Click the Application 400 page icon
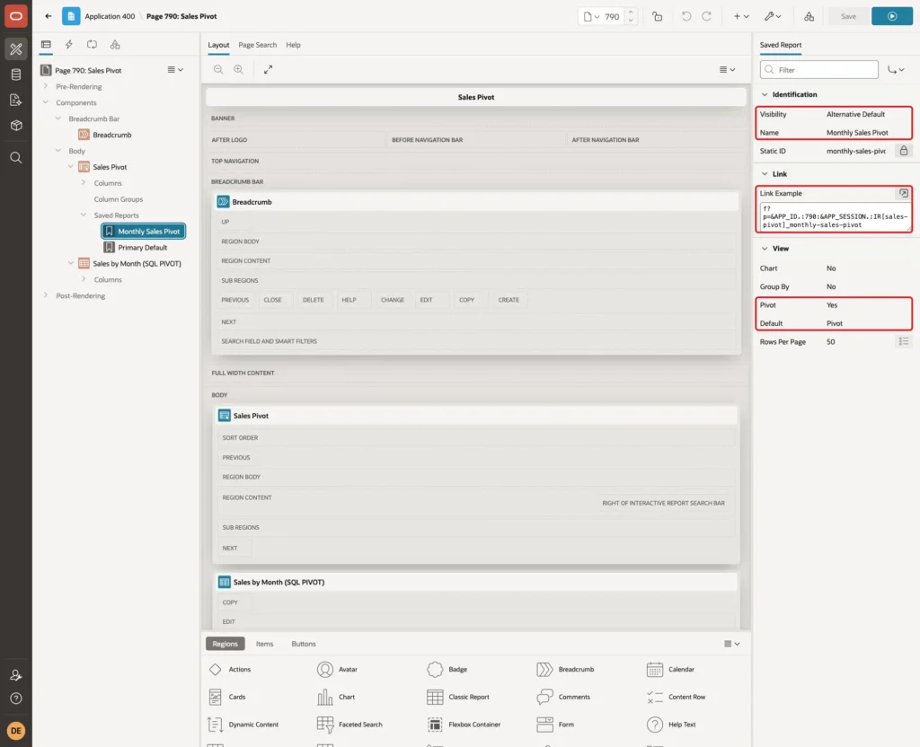Viewport: 920px width, 747px height. click(x=71, y=16)
